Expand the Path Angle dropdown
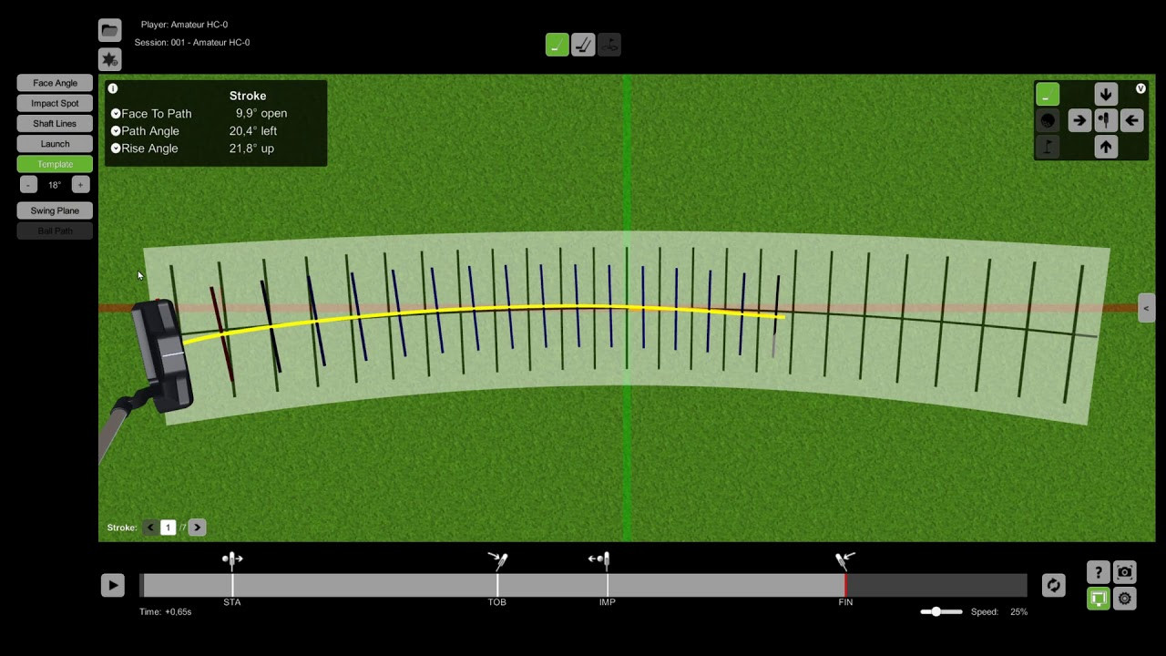This screenshot has height=656, width=1166. click(116, 131)
